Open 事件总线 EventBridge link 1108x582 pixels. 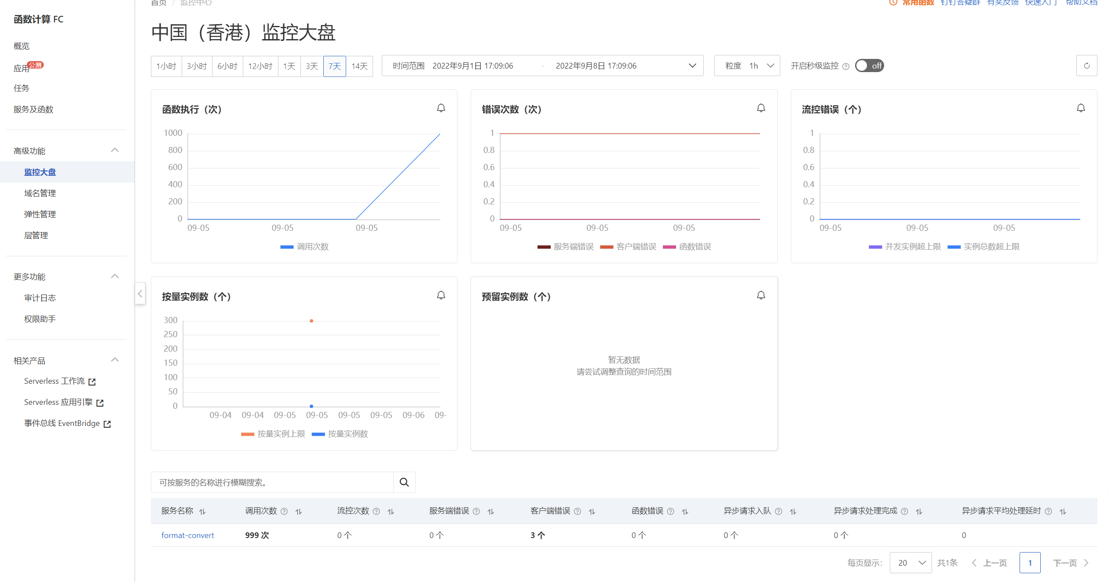(67, 423)
